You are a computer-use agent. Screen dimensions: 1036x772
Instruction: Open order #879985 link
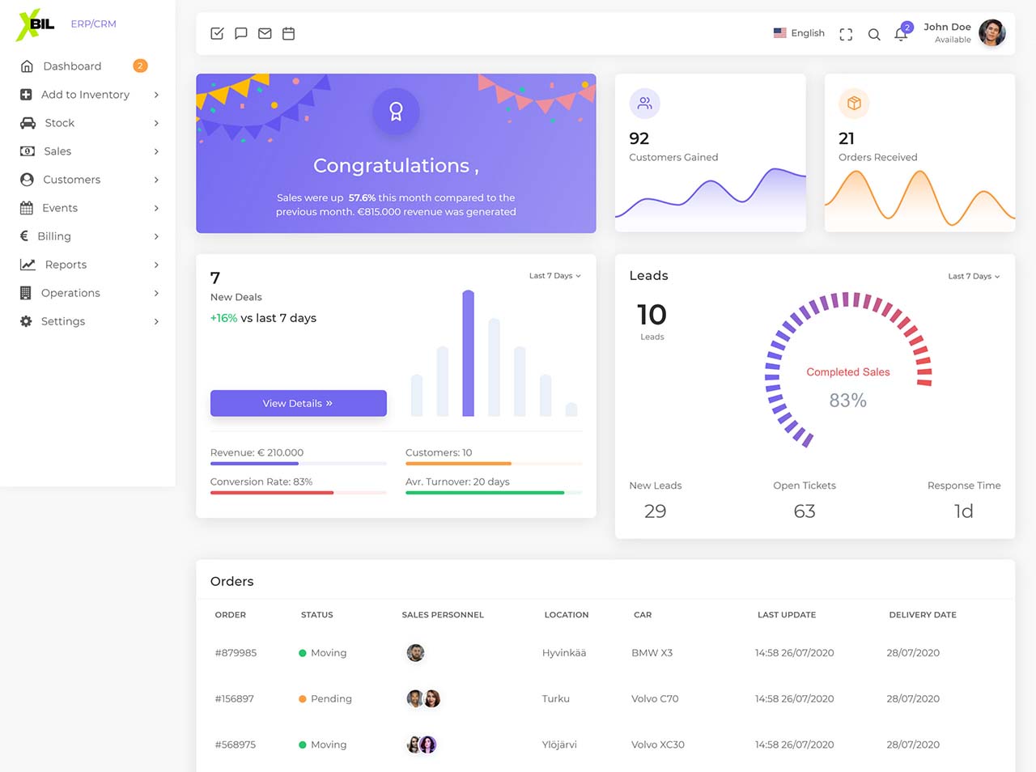point(236,653)
